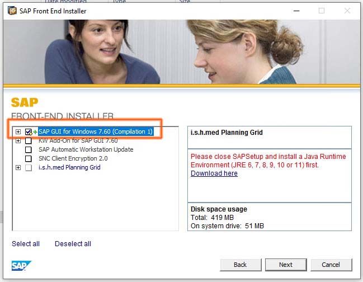
Task: Expand the i.s.h.med Planning Grid node
Action: point(18,167)
